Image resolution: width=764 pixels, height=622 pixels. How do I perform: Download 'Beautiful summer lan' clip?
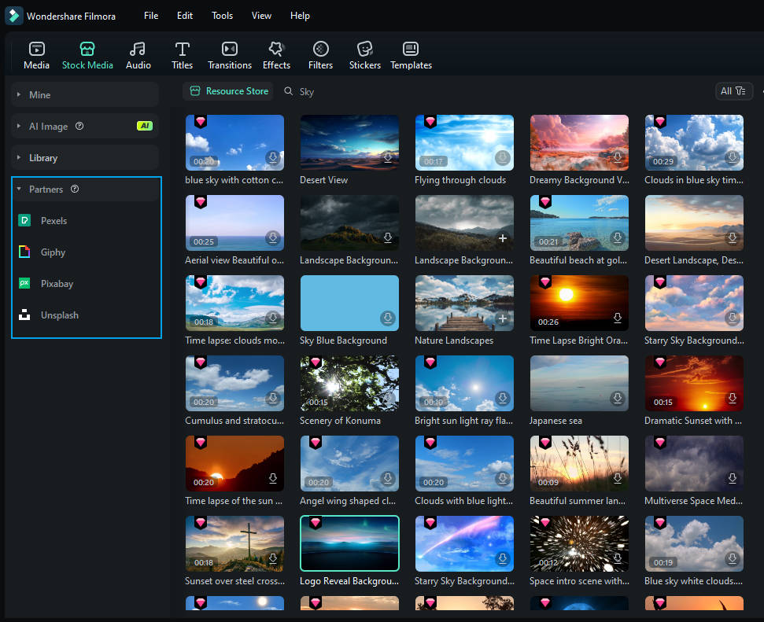pos(618,478)
